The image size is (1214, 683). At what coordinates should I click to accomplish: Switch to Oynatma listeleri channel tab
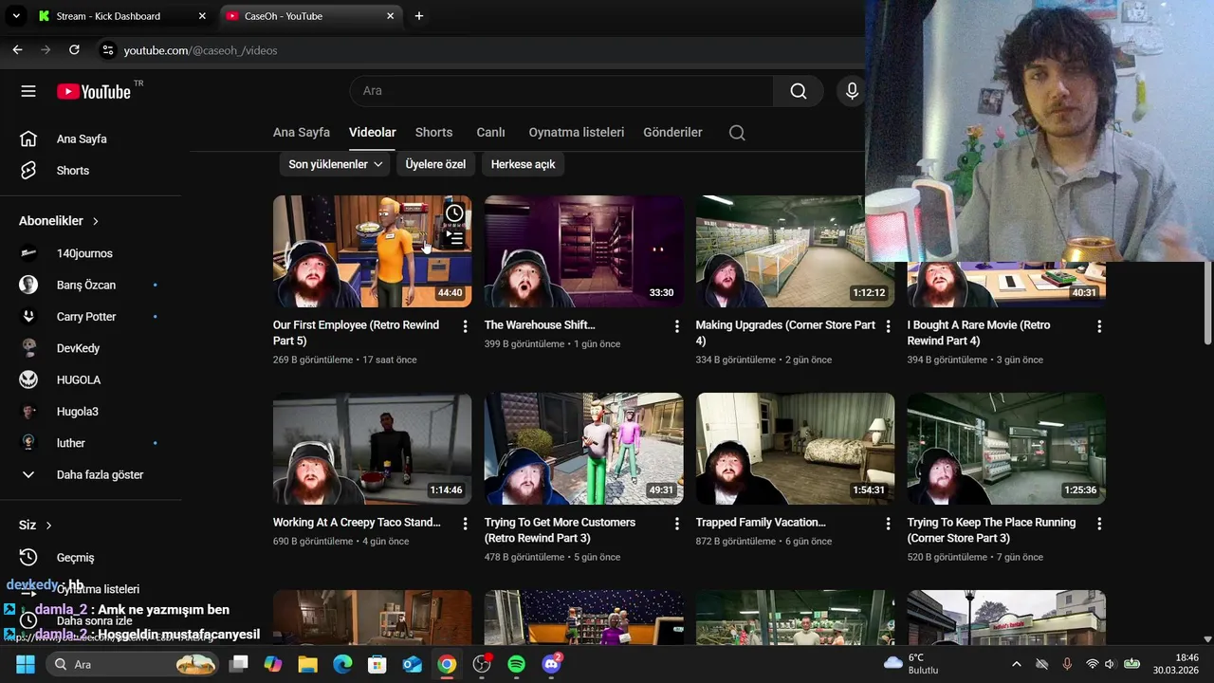[x=577, y=133]
